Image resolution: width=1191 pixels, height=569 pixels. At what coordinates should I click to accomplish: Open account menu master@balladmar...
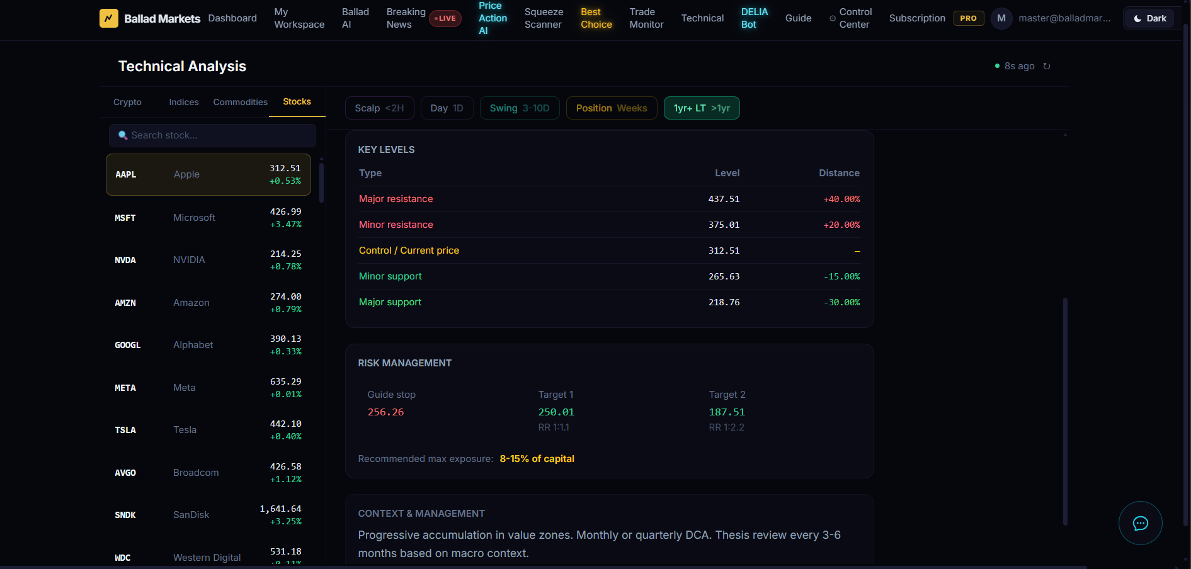click(x=1064, y=18)
